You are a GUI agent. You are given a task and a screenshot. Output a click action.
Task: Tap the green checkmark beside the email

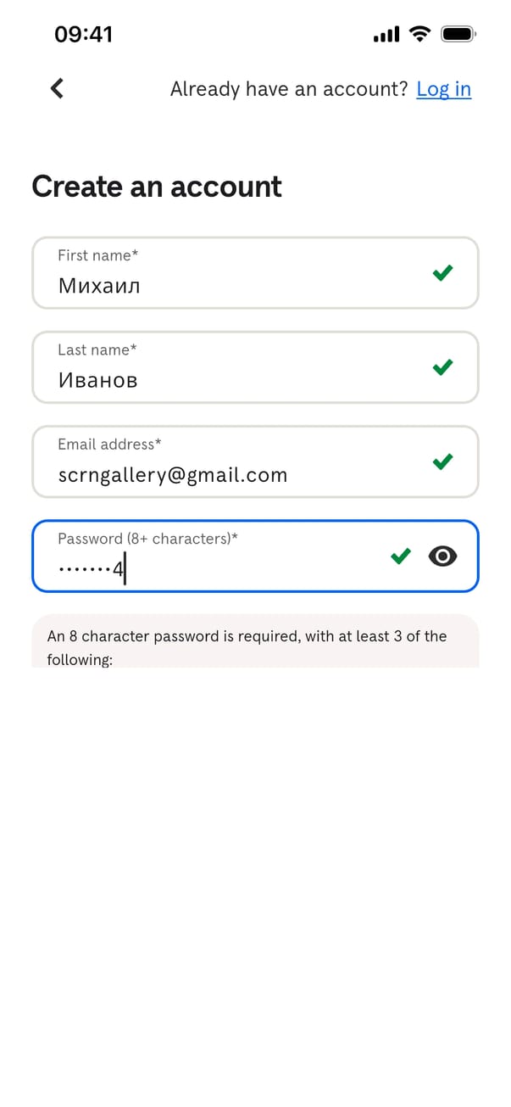(442, 461)
